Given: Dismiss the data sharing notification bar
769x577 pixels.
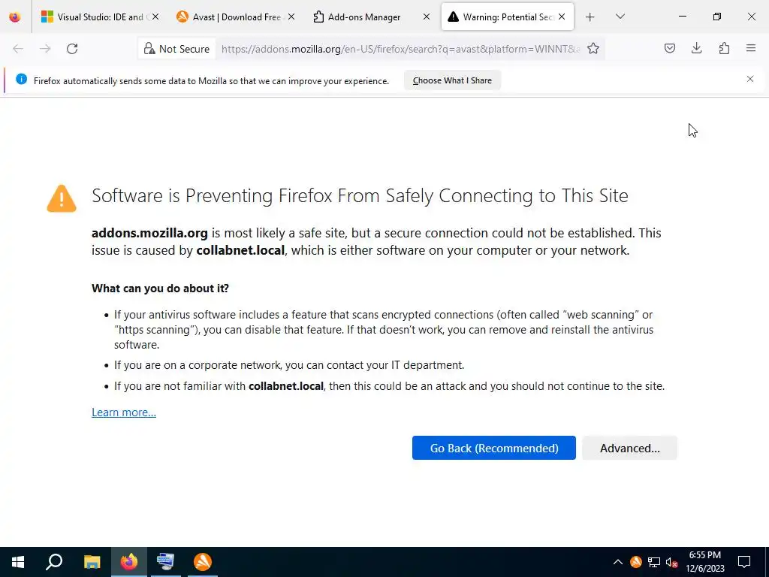Looking at the screenshot, I should coord(750,79).
